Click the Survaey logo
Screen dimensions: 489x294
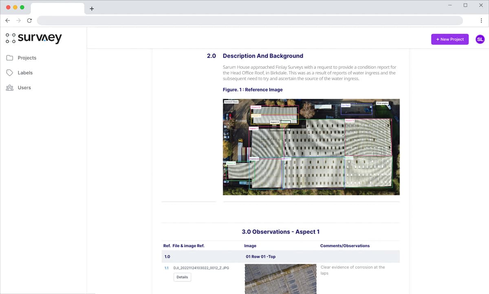coord(34,38)
